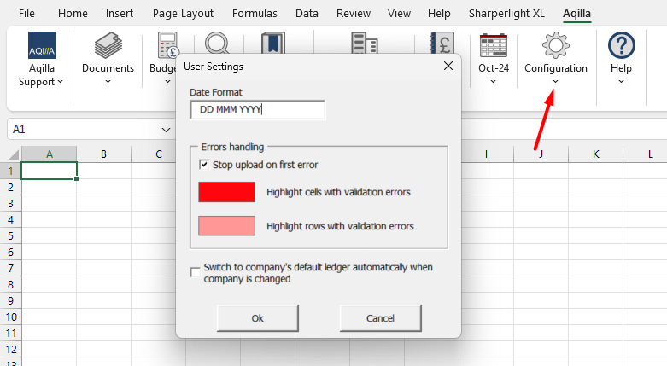Click the Date Format input field

[x=258, y=110]
